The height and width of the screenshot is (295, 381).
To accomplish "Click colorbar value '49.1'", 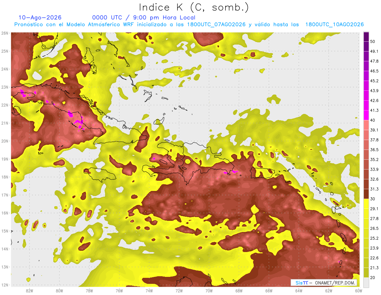I will [x=374, y=51].
